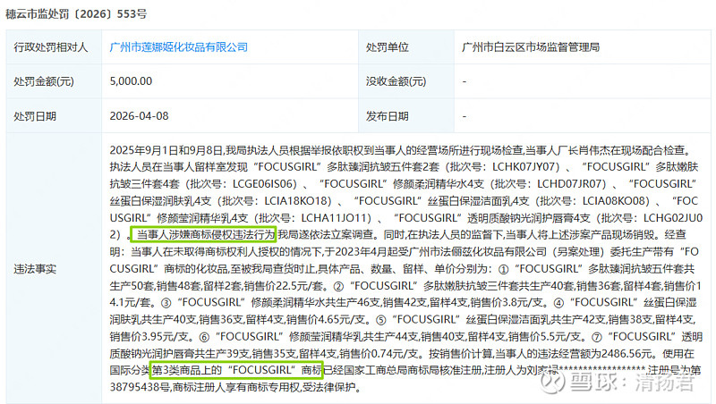Click batch number LCHK07JY07 in the text

(525, 167)
